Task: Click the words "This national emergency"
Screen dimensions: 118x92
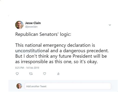Action: pos(41,45)
